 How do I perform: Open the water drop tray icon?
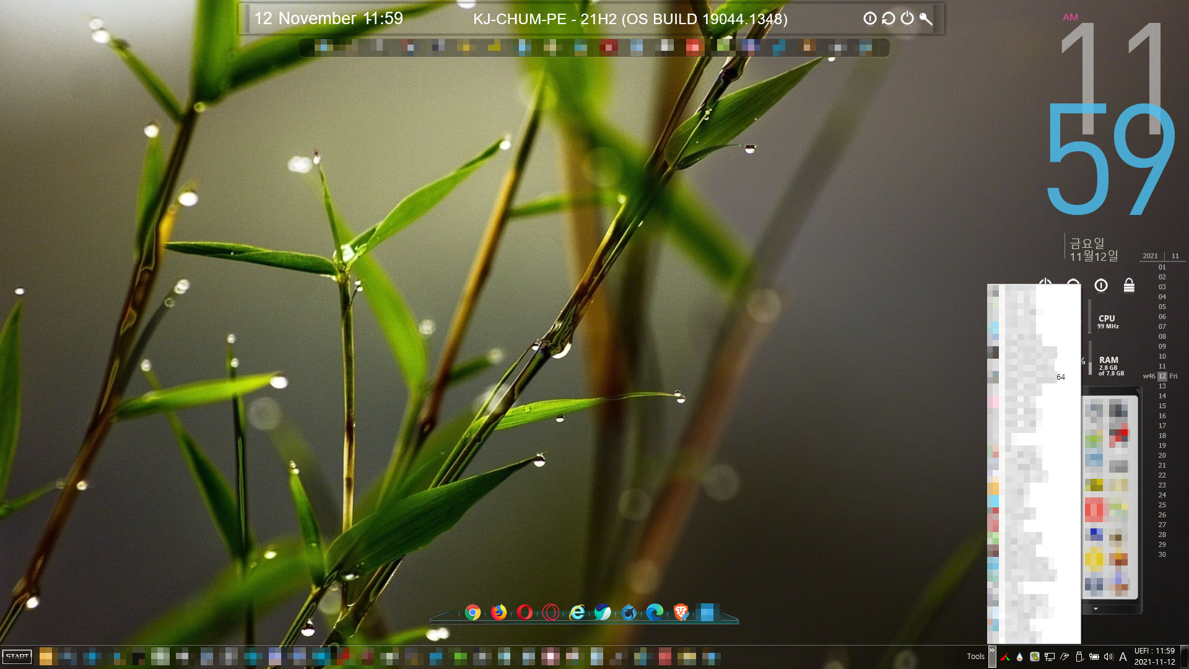pos(1019,657)
